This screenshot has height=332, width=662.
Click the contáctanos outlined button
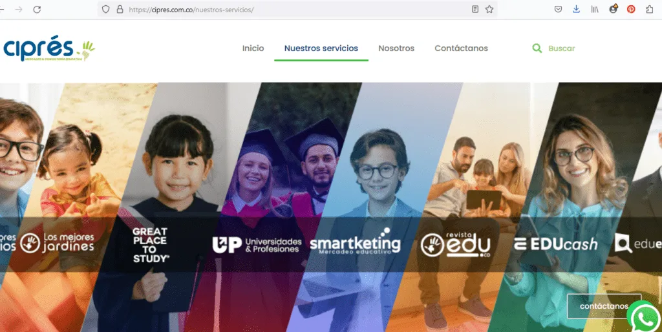coord(604,306)
